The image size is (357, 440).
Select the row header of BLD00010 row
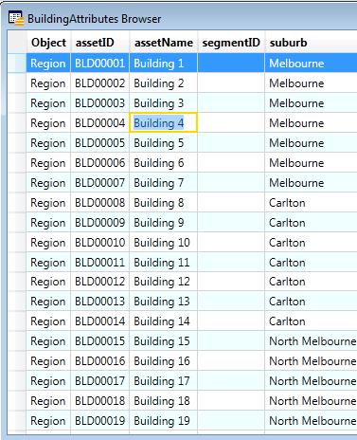(x=17, y=243)
